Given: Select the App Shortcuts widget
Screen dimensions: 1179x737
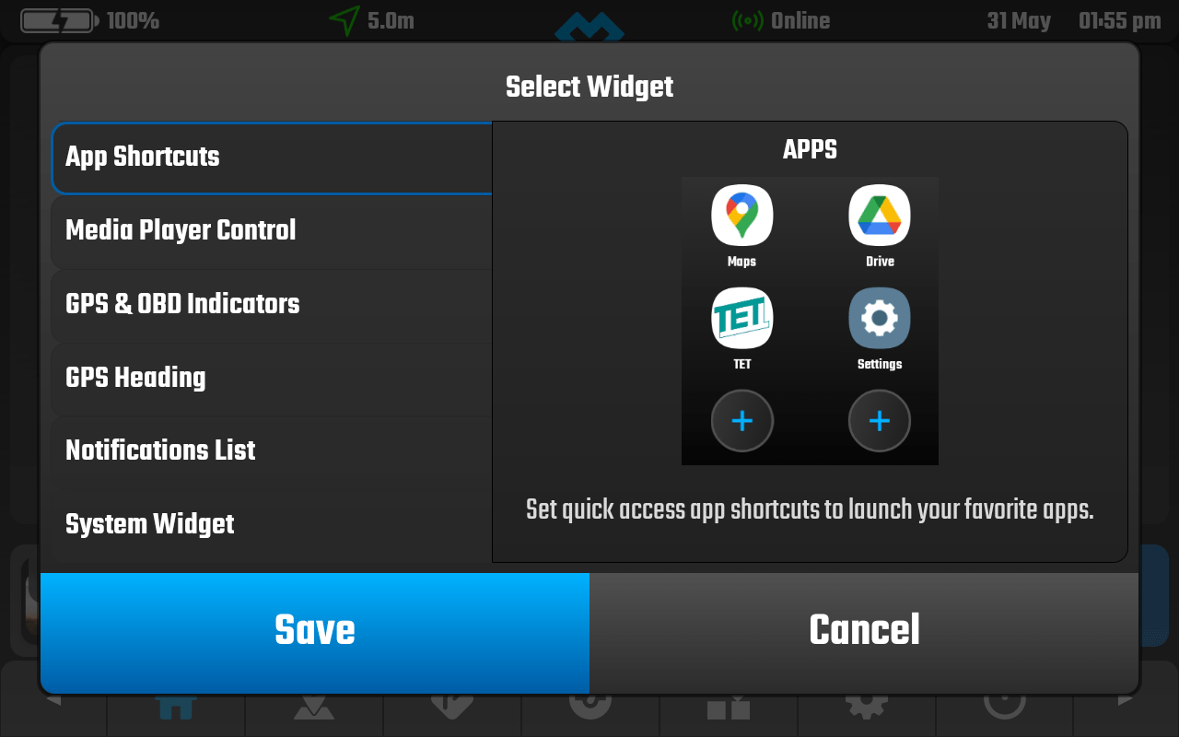Looking at the screenshot, I should click(x=272, y=157).
